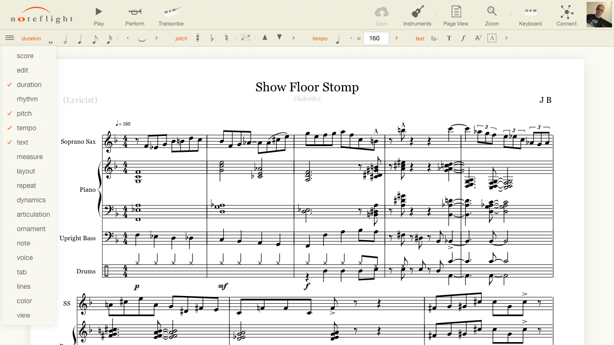Open the Connect options
This screenshot has width=614, height=345.
coord(566,15)
